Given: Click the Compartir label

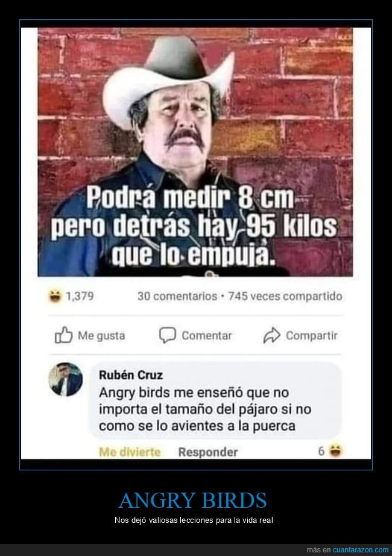Looking at the screenshot, I should pos(311,335).
